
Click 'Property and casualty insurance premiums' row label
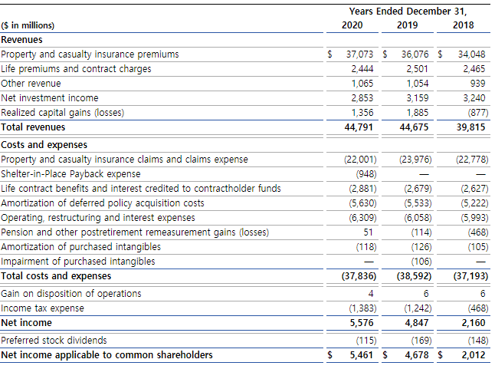point(90,54)
